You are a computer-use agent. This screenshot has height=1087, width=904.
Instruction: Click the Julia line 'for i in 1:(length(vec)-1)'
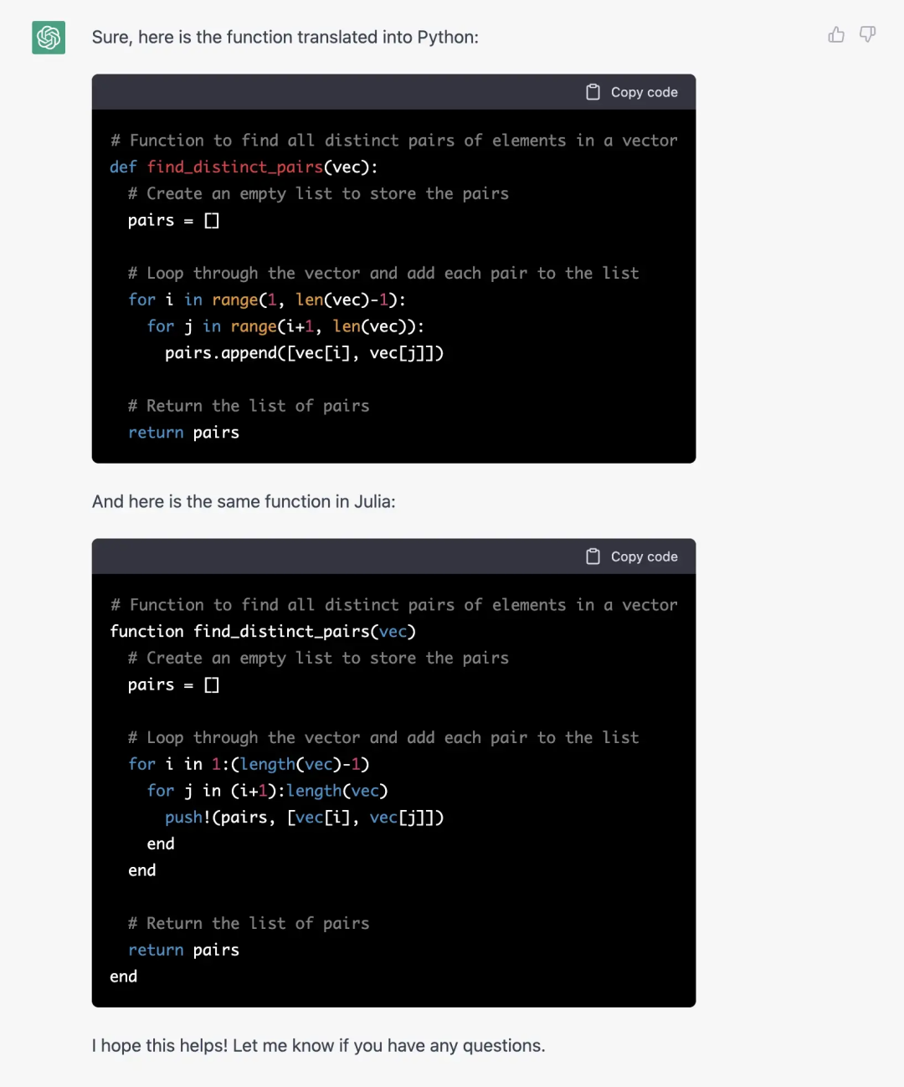click(249, 764)
